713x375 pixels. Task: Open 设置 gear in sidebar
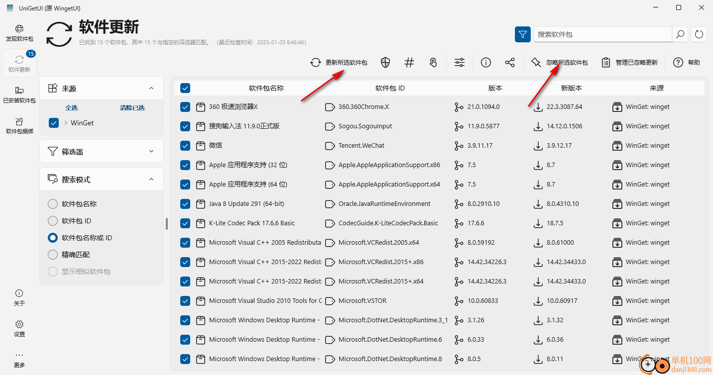click(19, 328)
